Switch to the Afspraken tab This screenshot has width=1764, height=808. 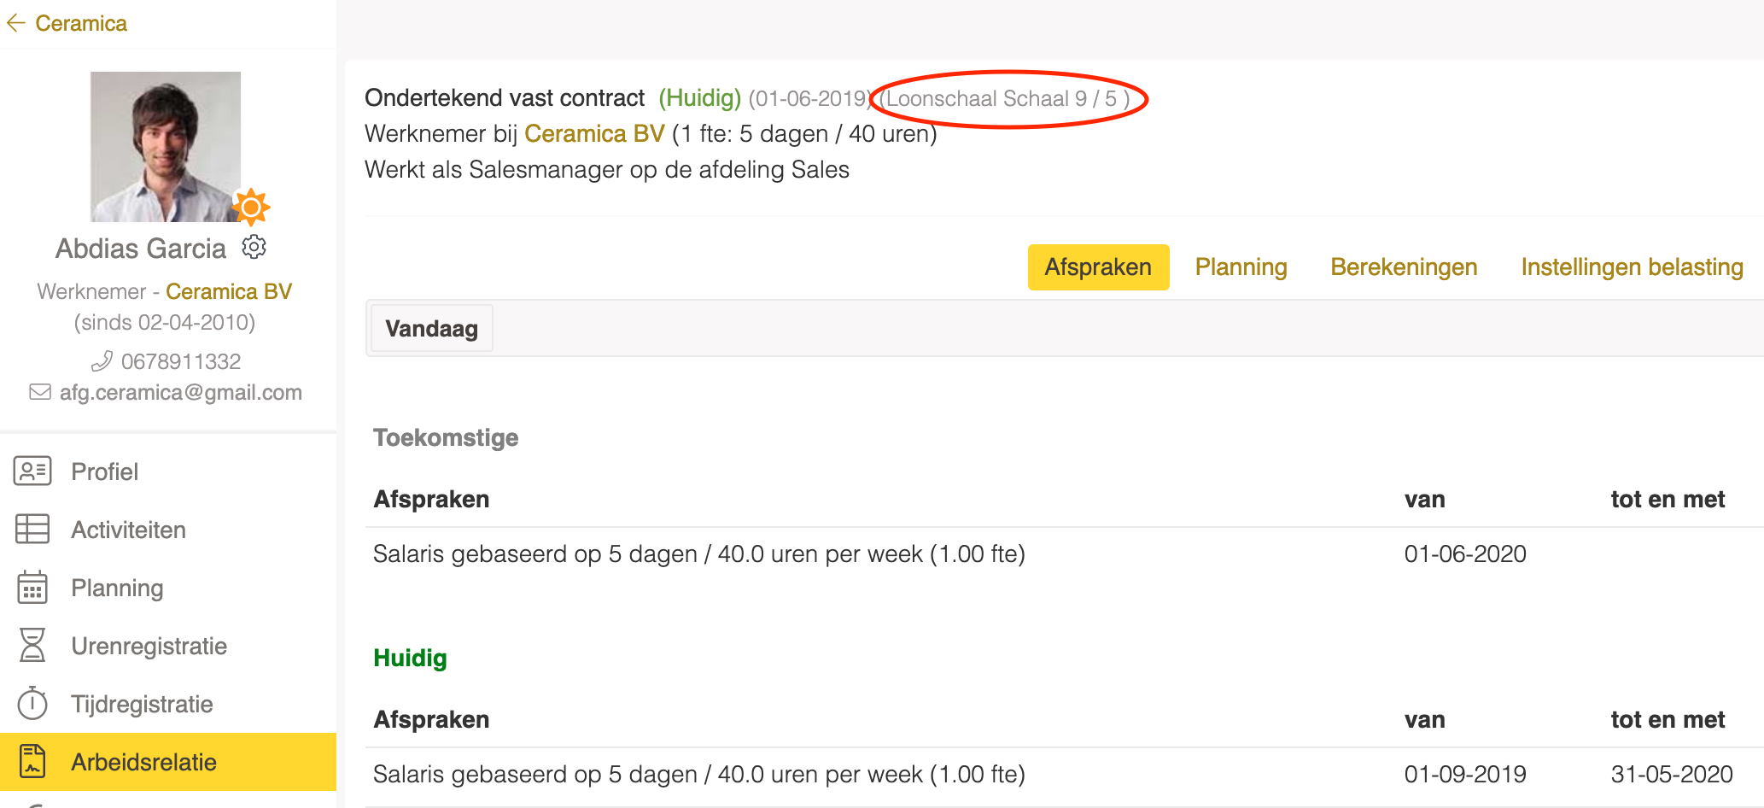pos(1097,267)
